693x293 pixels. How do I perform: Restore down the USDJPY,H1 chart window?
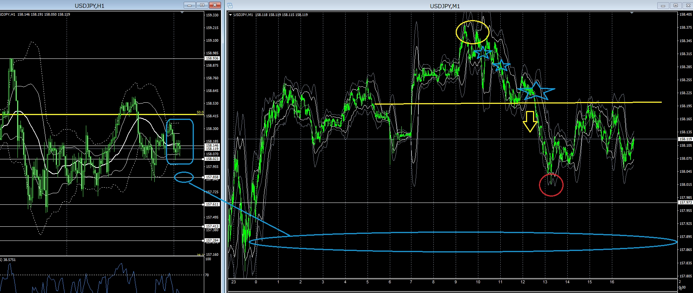[x=202, y=5]
